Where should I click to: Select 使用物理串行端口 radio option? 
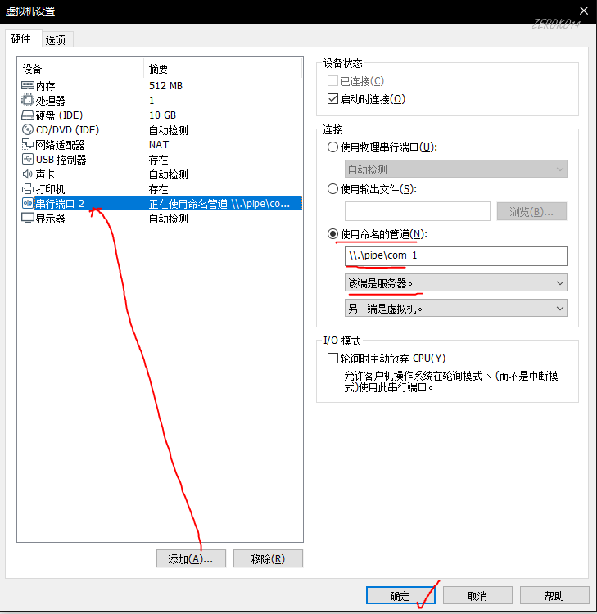click(332, 147)
